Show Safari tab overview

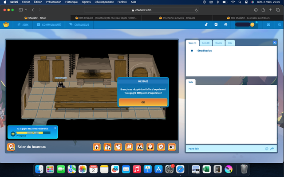click(x=278, y=10)
